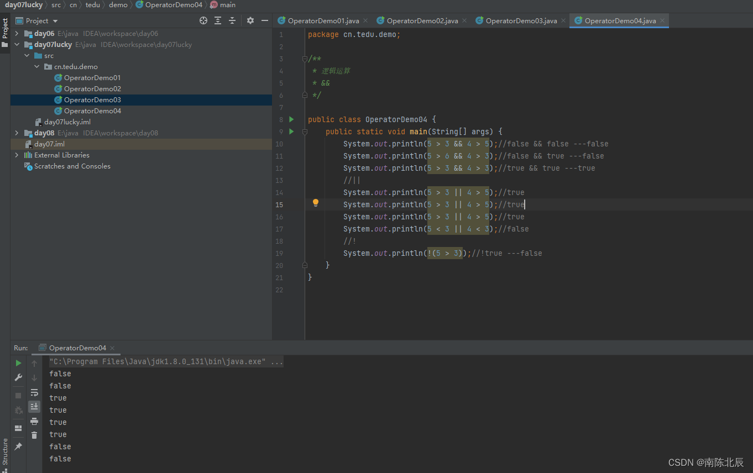Rerun OperatorDemo04 with green play icon

(x=18, y=363)
